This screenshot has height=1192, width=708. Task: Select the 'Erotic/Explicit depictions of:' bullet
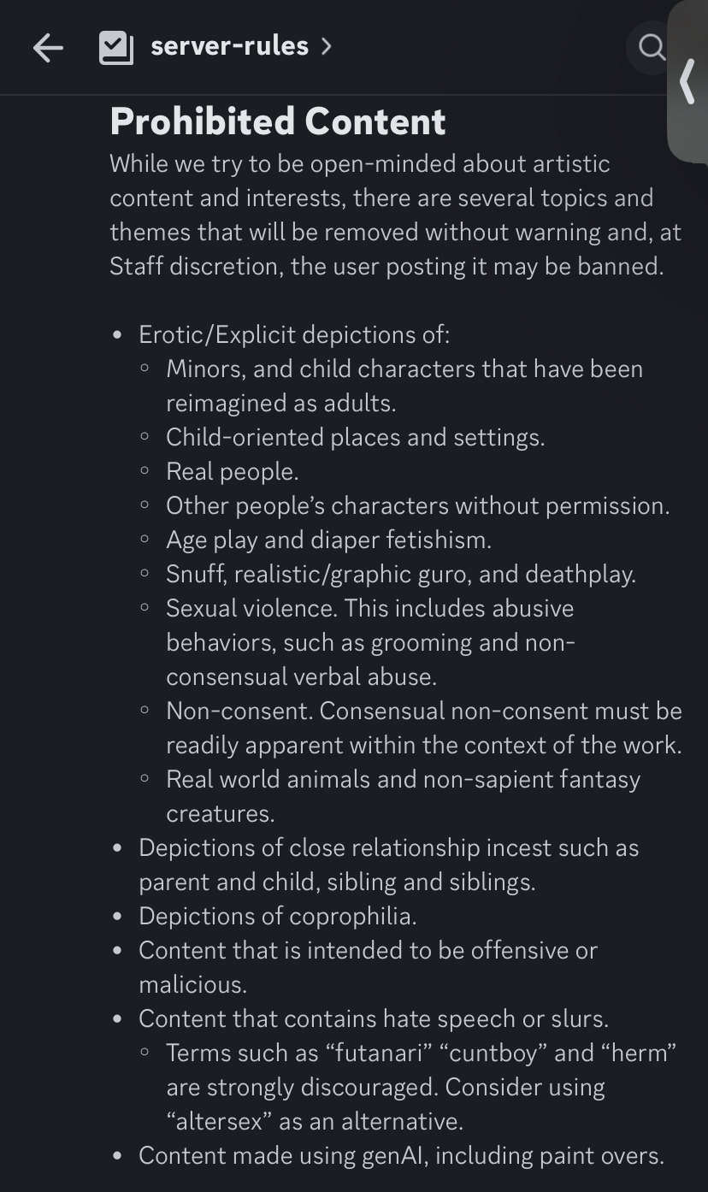coord(293,334)
